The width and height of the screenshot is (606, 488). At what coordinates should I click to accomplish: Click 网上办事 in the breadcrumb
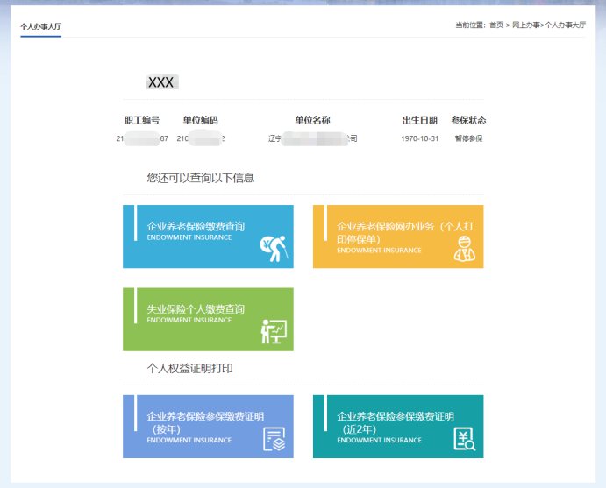click(524, 25)
